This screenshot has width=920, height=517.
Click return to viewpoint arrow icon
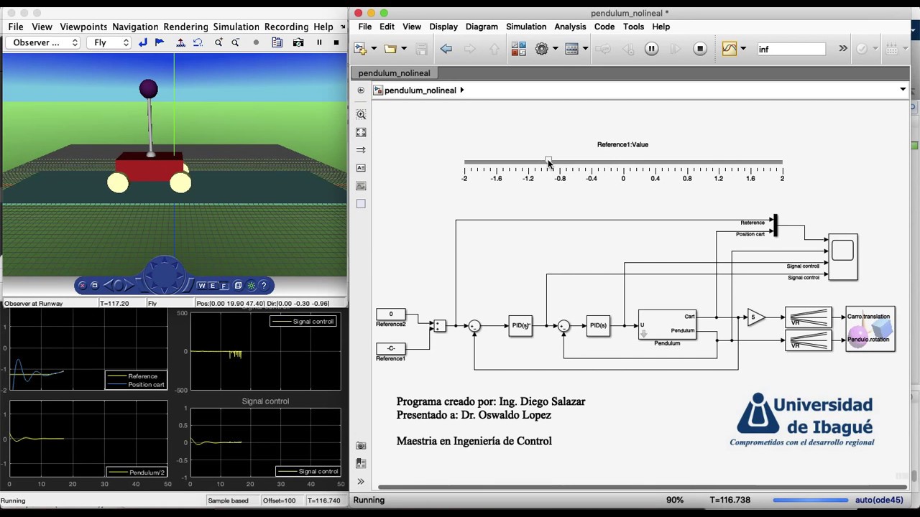(x=143, y=43)
